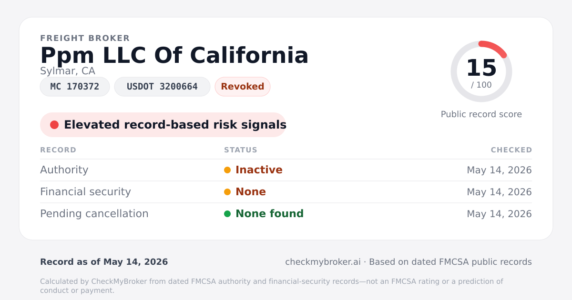The height and width of the screenshot is (300, 572).
Task: Click the CHECKED column header
Action: tap(511, 150)
